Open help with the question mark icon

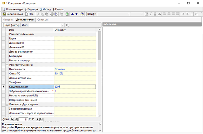pyautogui.click(x=82, y=14)
